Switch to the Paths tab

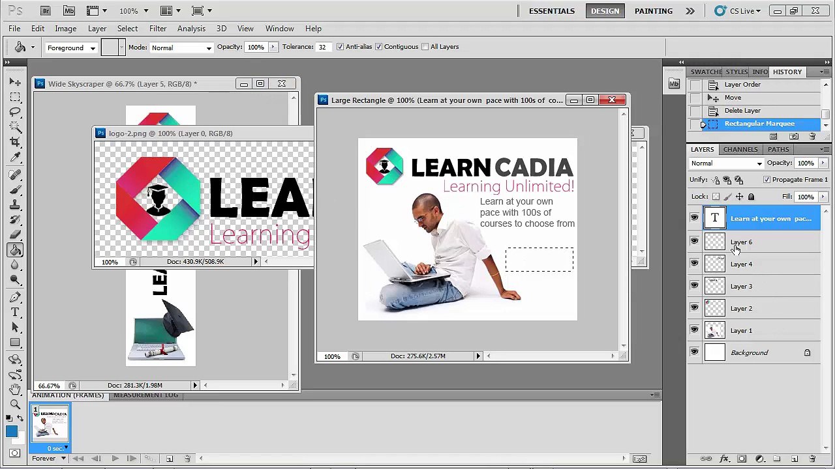(778, 150)
